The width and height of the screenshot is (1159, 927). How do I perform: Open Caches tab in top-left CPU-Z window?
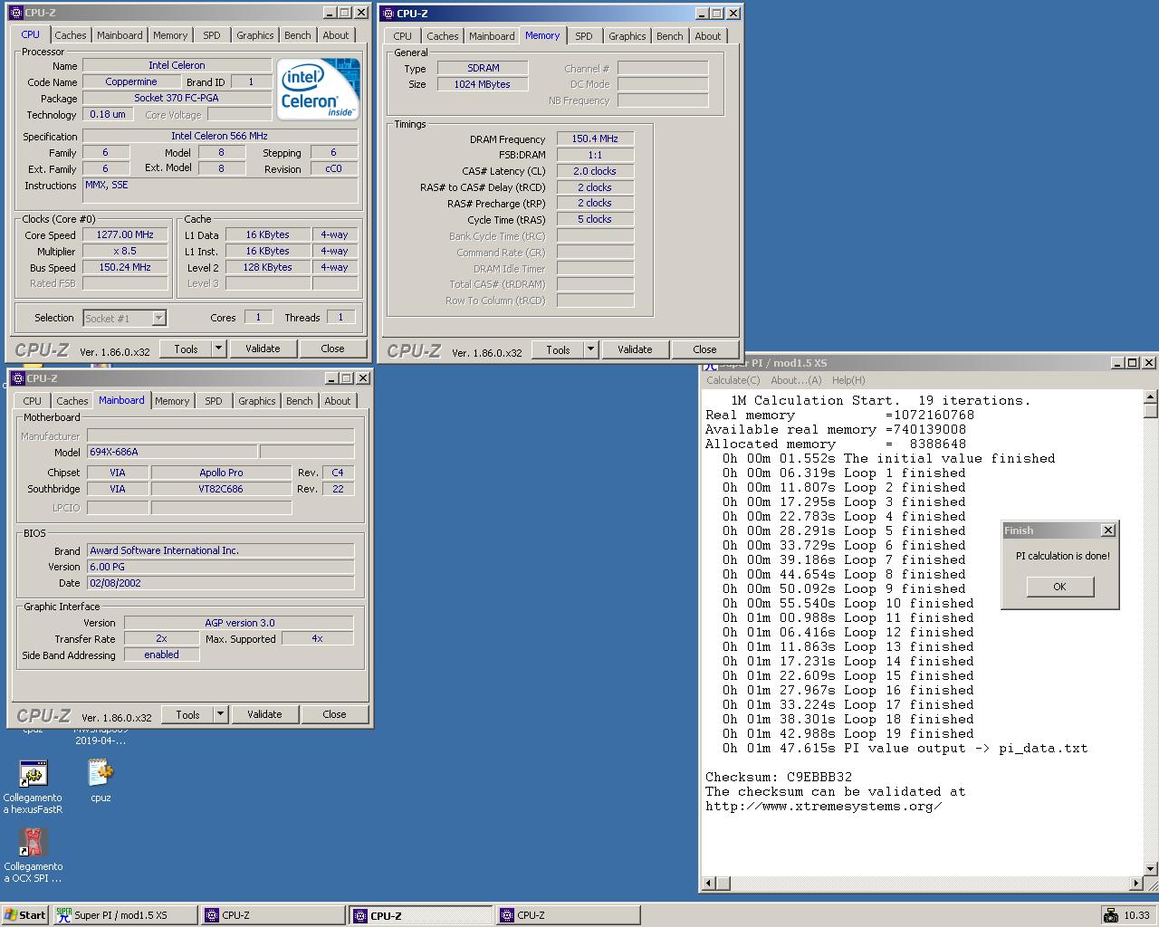pos(71,35)
